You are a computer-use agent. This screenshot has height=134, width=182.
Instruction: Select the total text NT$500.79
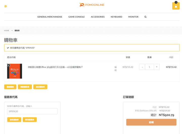pyautogui.click(x=166, y=115)
